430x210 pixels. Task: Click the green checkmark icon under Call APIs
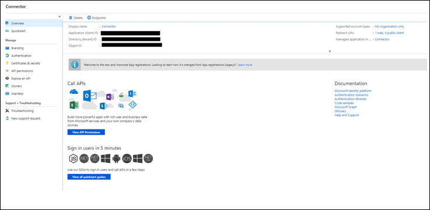pyautogui.click(x=121, y=95)
